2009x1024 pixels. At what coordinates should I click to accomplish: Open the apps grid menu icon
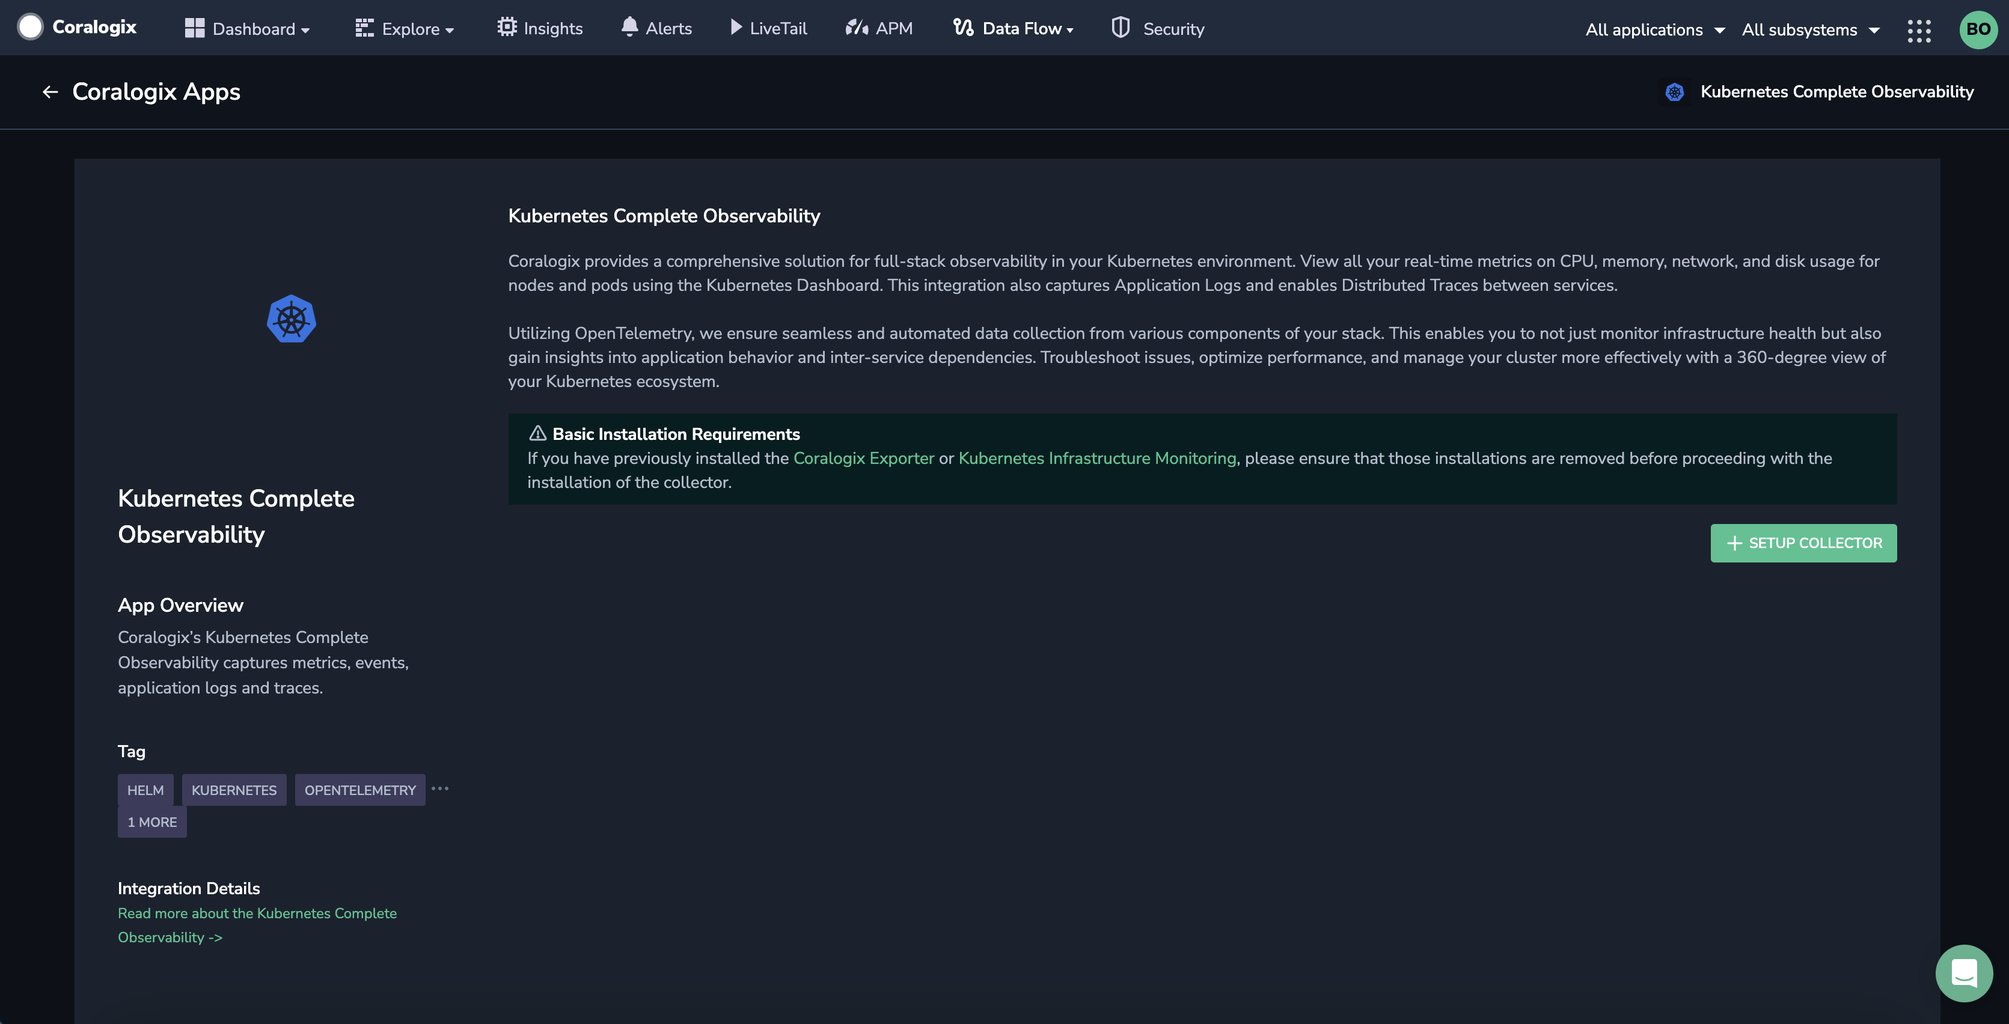tap(1919, 31)
